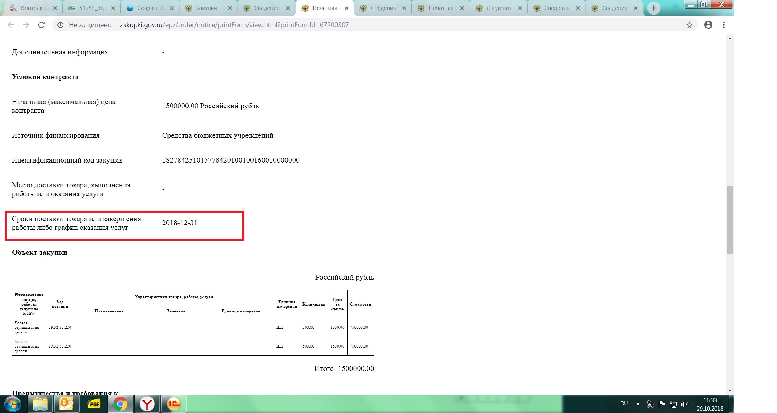This screenshot has width=777, height=413.
Task: Close the Создать З tab
Action: [x=171, y=8]
